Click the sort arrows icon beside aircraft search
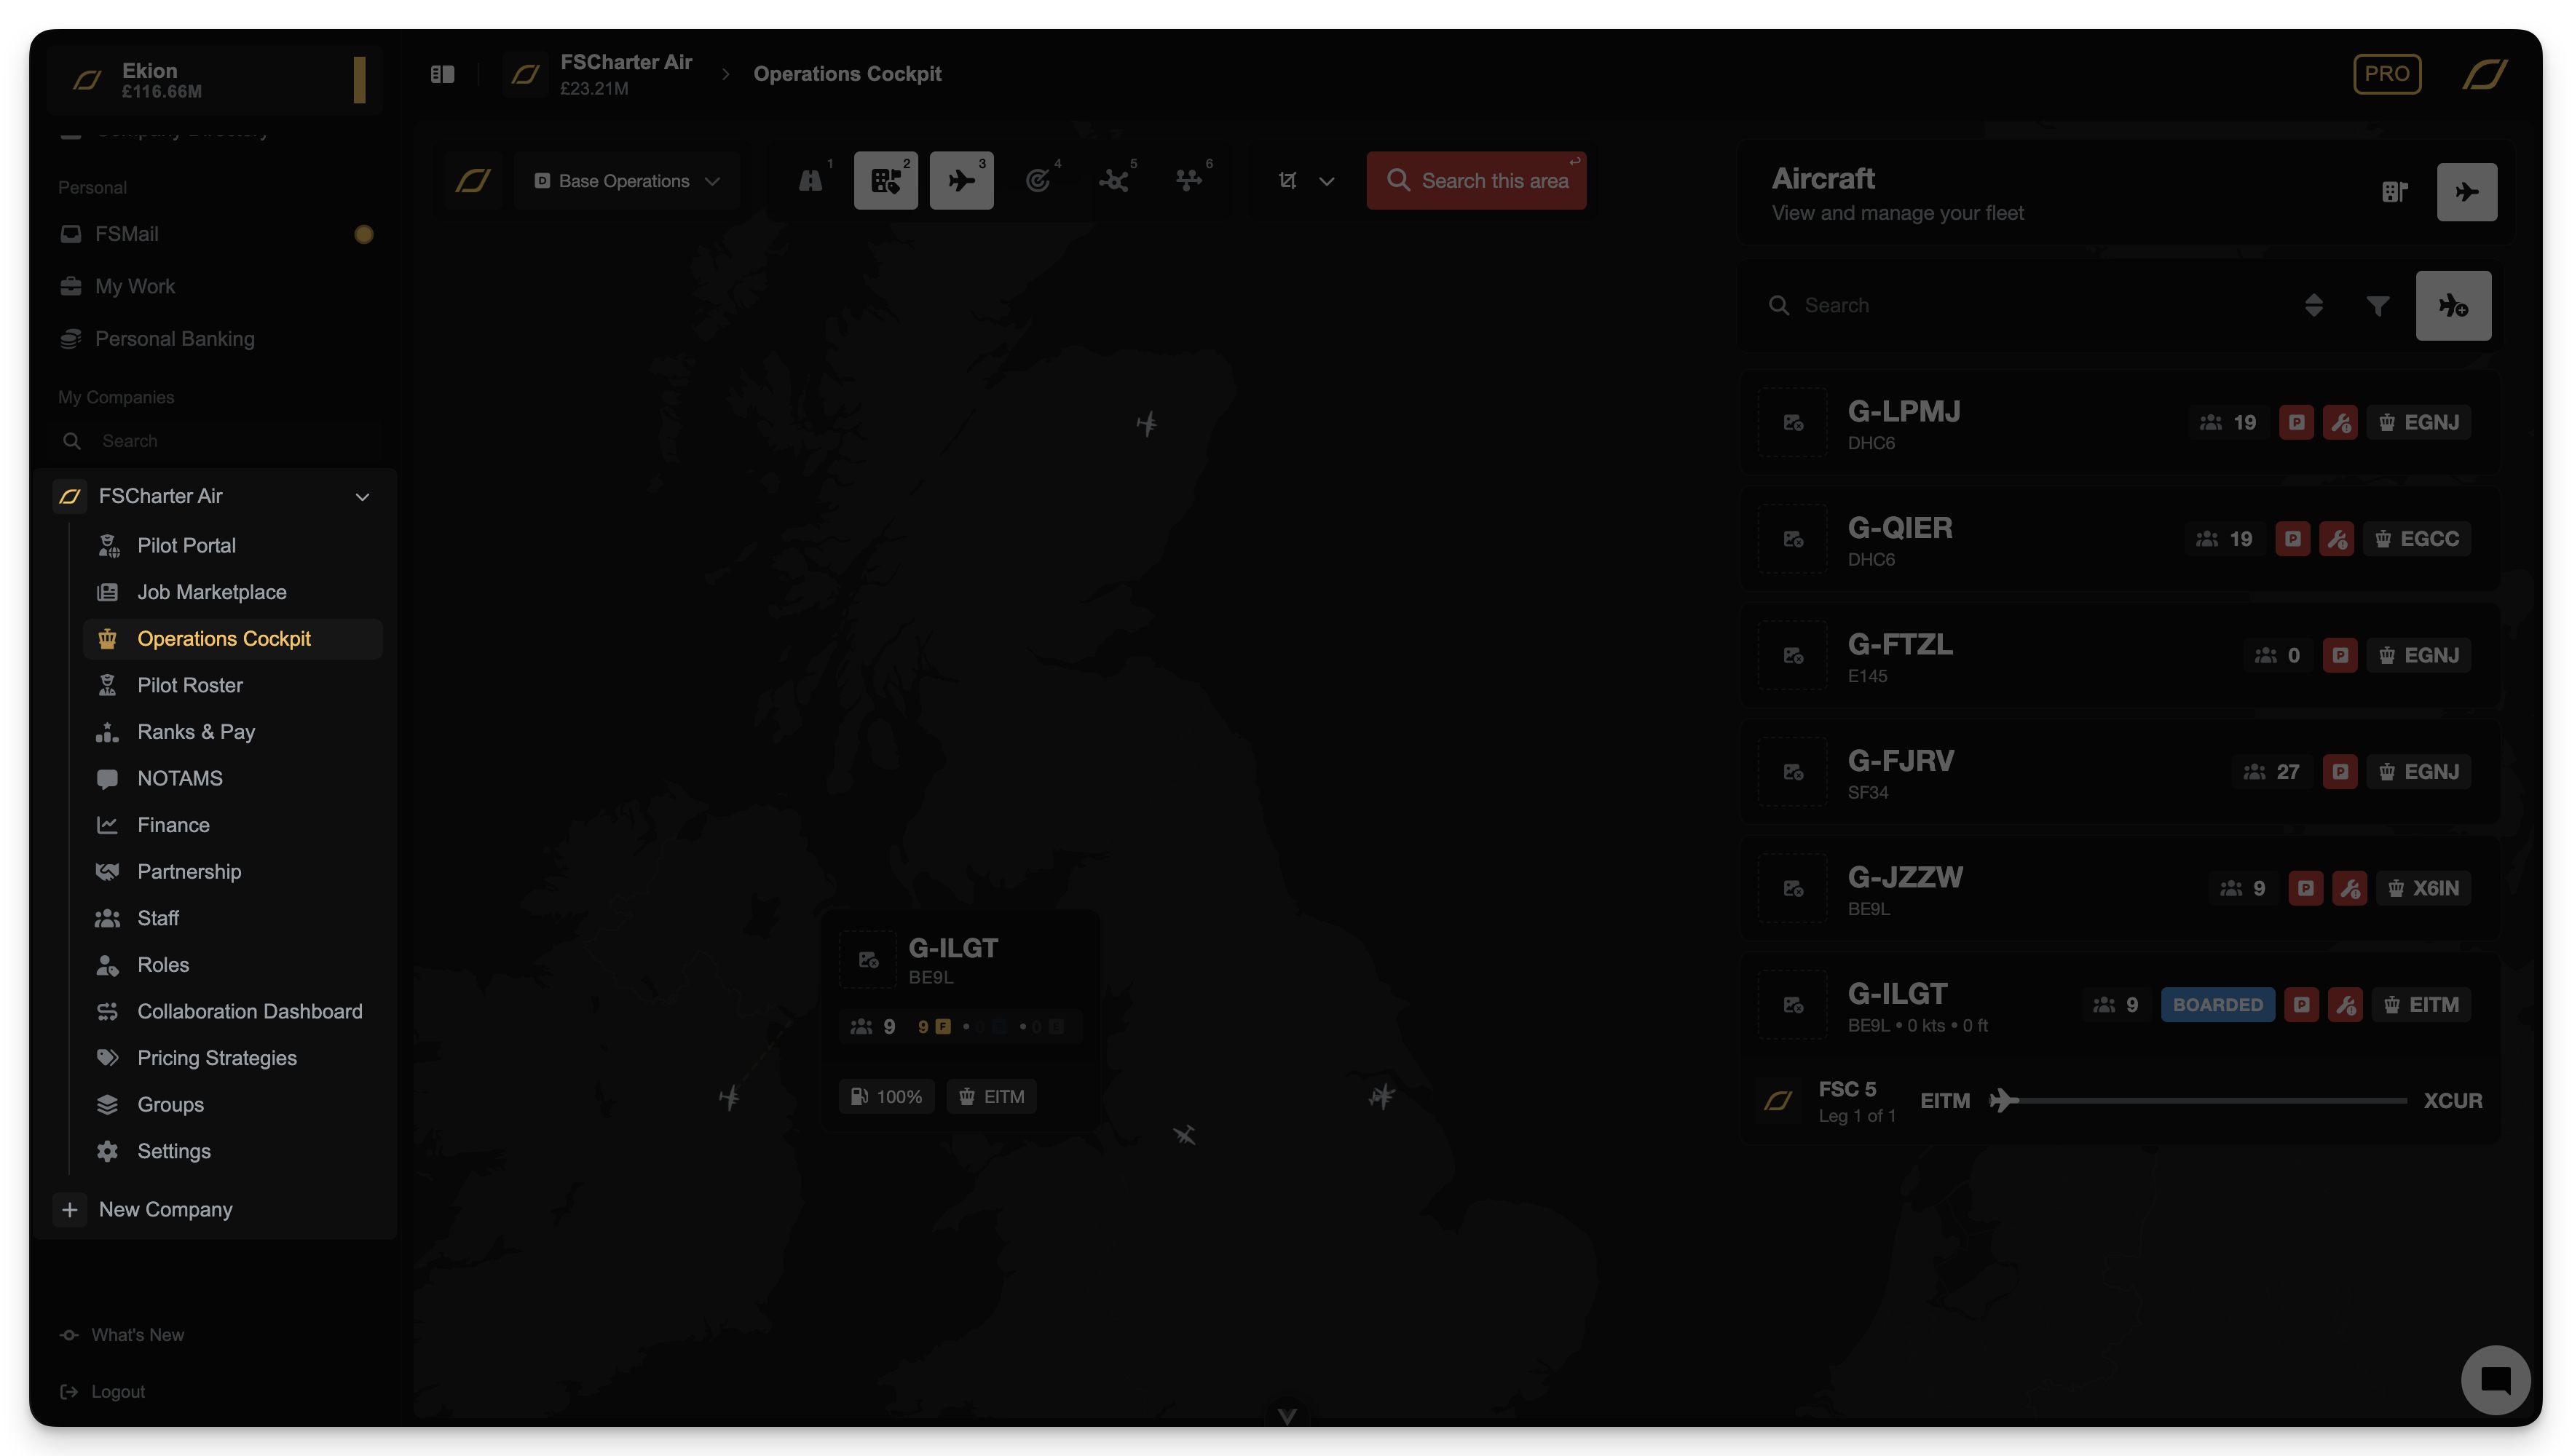 pos(2313,306)
